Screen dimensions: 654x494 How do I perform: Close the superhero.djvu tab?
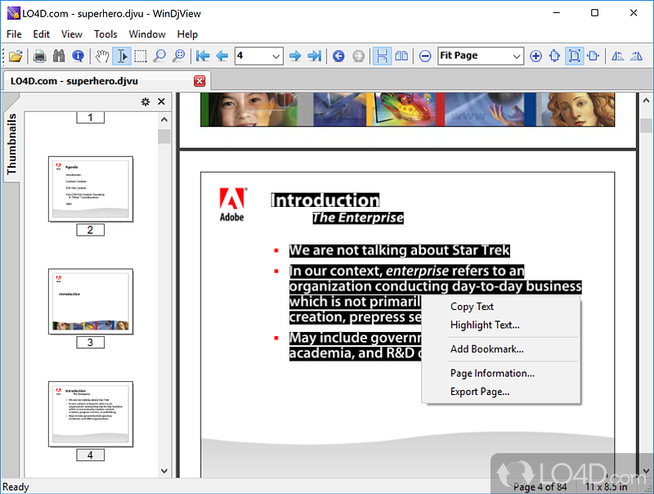199,81
